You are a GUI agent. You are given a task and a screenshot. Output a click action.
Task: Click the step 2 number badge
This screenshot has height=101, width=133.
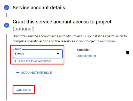[x=7, y=25]
